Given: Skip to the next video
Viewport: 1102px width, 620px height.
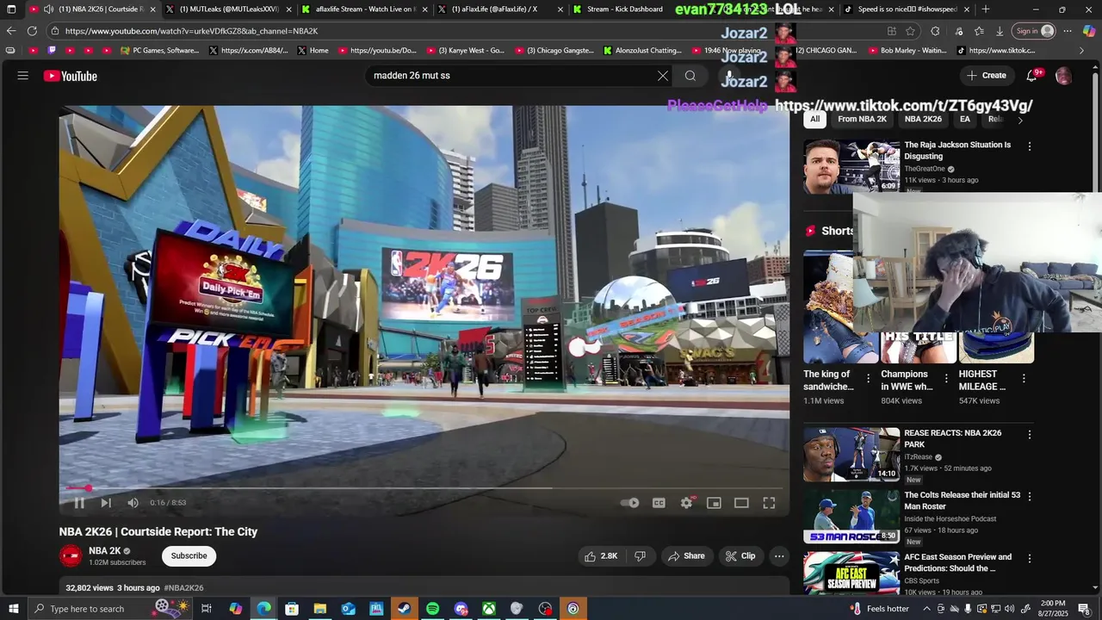Looking at the screenshot, I should tap(106, 503).
